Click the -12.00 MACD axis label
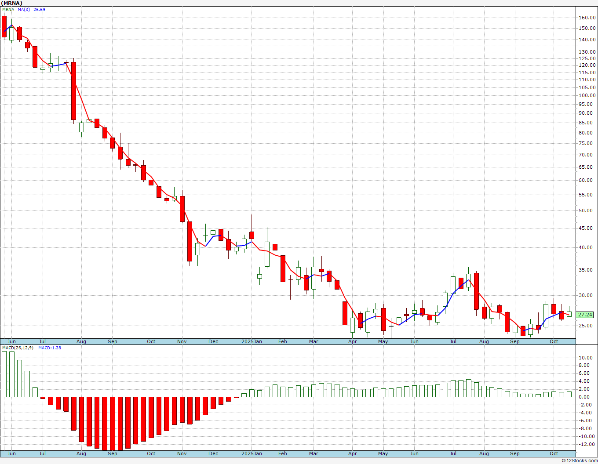The height and width of the screenshot is (464, 598). point(586,444)
